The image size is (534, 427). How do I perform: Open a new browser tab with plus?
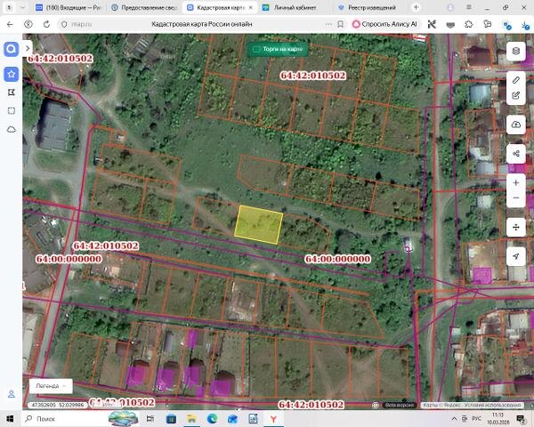416,7
